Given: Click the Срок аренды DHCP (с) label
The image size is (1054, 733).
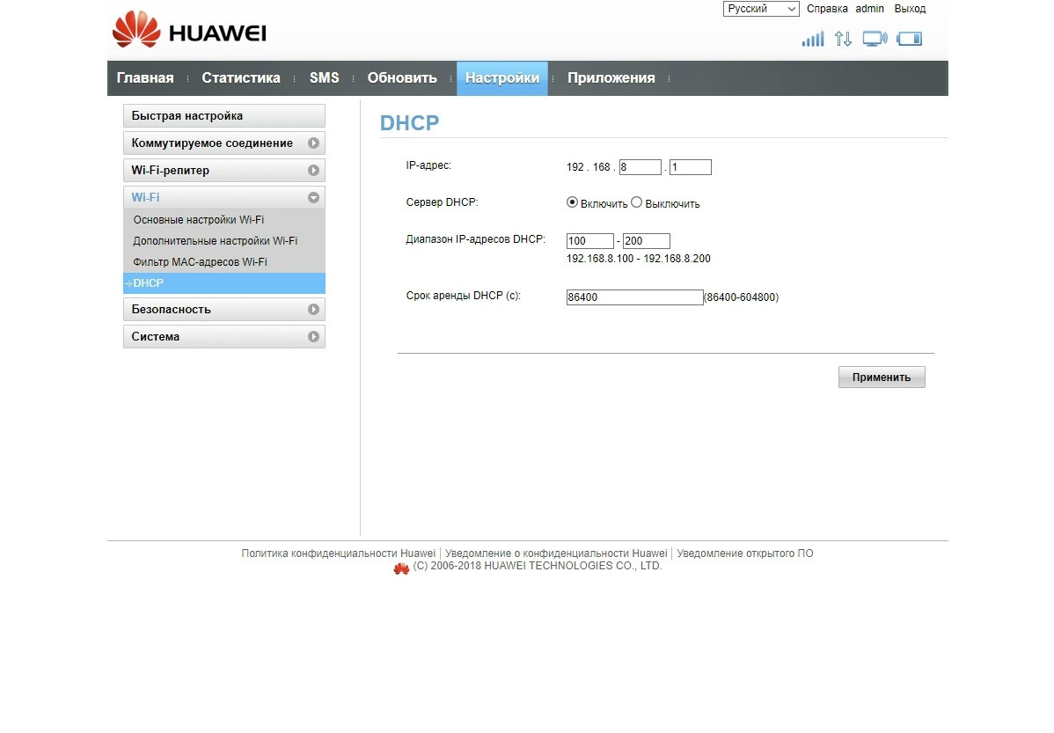Looking at the screenshot, I should 463,296.
